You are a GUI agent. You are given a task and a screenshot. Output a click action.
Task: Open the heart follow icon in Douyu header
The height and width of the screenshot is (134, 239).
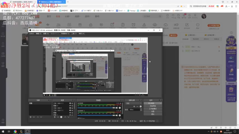173,15
